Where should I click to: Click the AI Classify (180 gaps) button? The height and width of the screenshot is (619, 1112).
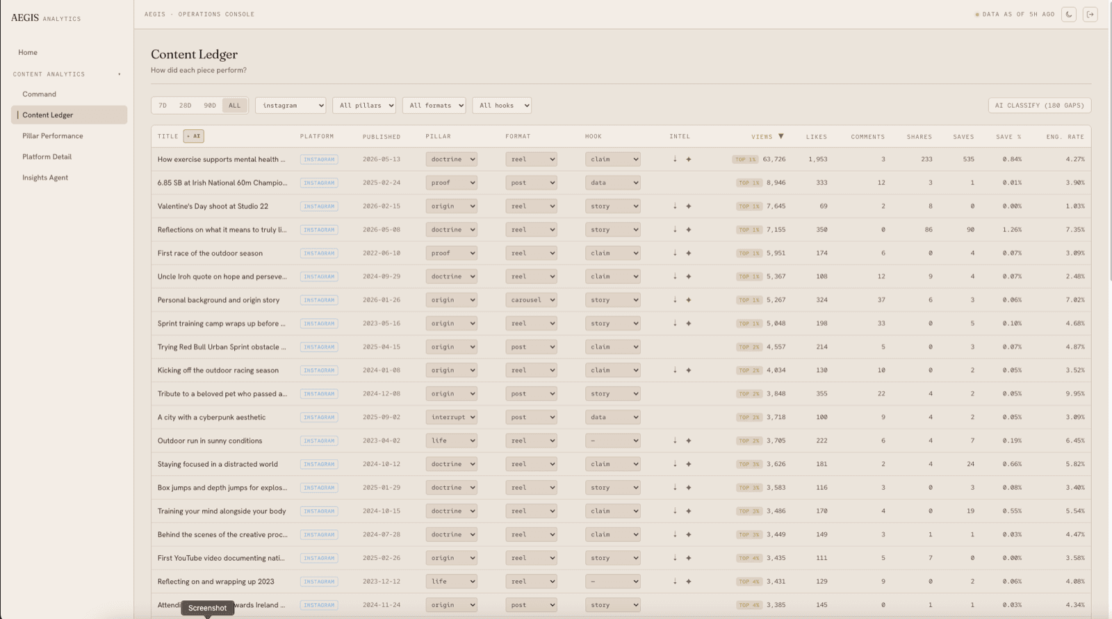pos(1040,106)
